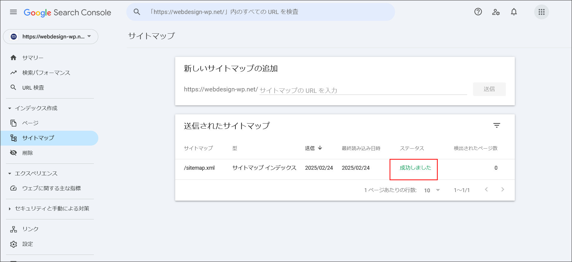This screenshot has height=262, width=572.
Task: Click the magnifier icon for URL 検査
Action: [13, 88]
